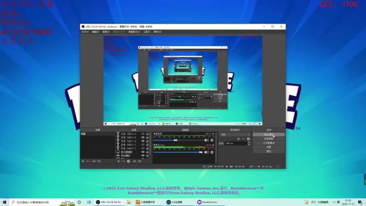Open the 工具(T) menu
Image resolution: width=366 pixels, height=206 pixels.
click(147, 32)
